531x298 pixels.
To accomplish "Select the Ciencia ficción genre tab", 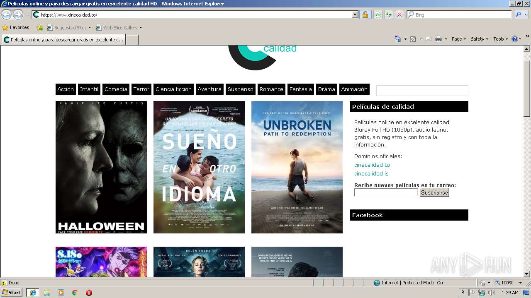I will coord(173,89).
